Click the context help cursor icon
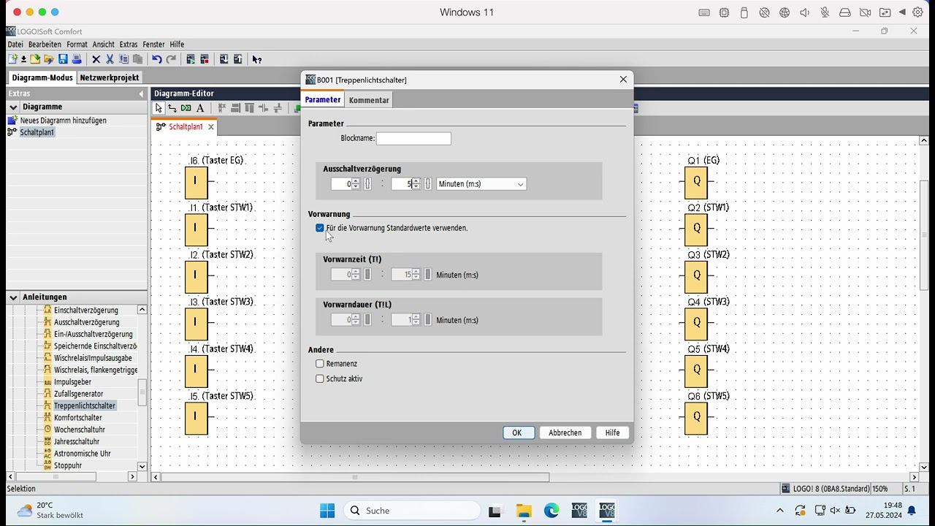 [257, 59]
